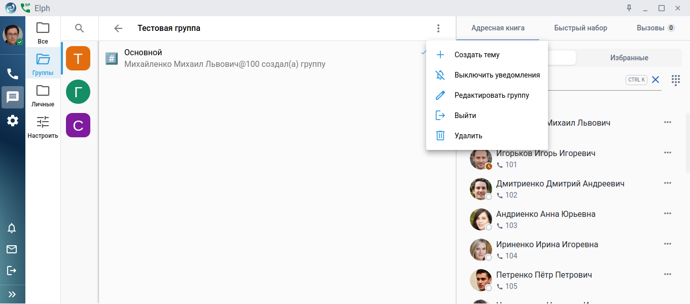Clear the contact search with X icon

(x=655, y=80)
